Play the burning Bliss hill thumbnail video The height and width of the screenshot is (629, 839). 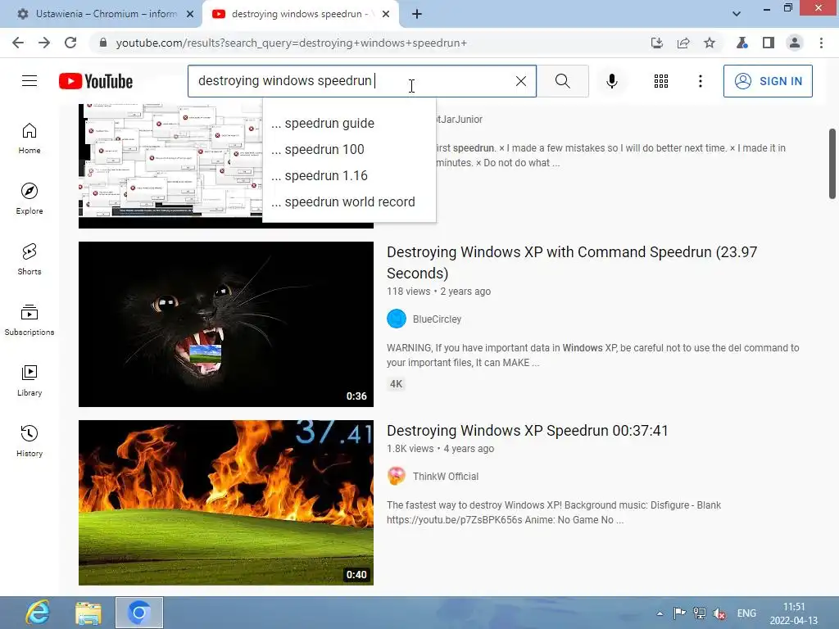point(226,503)
